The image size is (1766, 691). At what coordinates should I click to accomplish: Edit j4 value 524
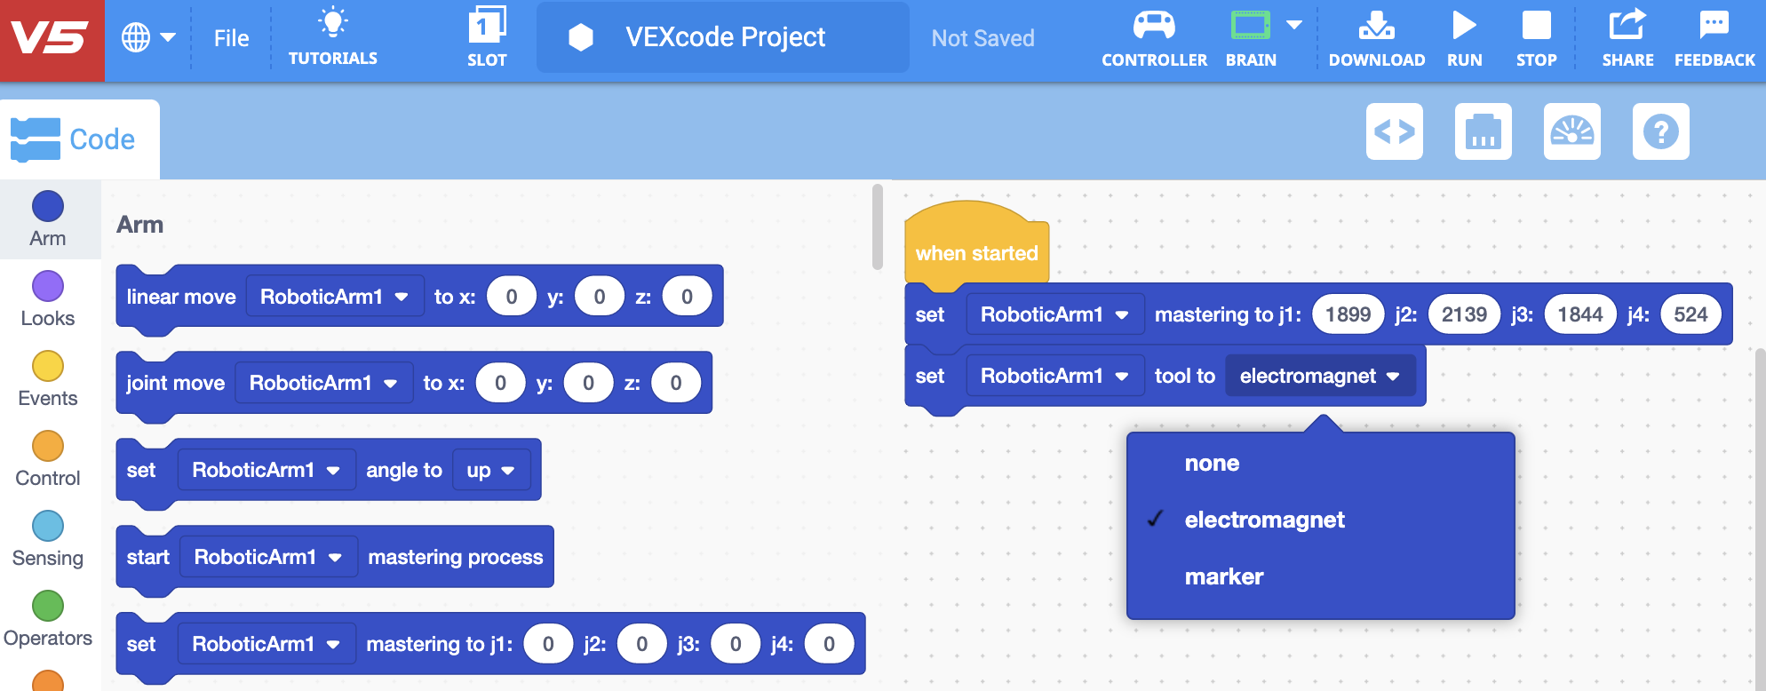1690,314
